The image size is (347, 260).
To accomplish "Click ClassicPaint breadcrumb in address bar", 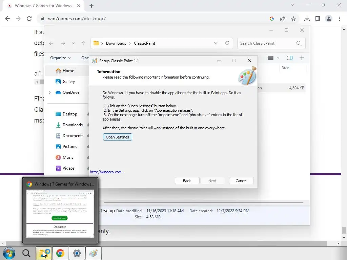I will point(144,43).
